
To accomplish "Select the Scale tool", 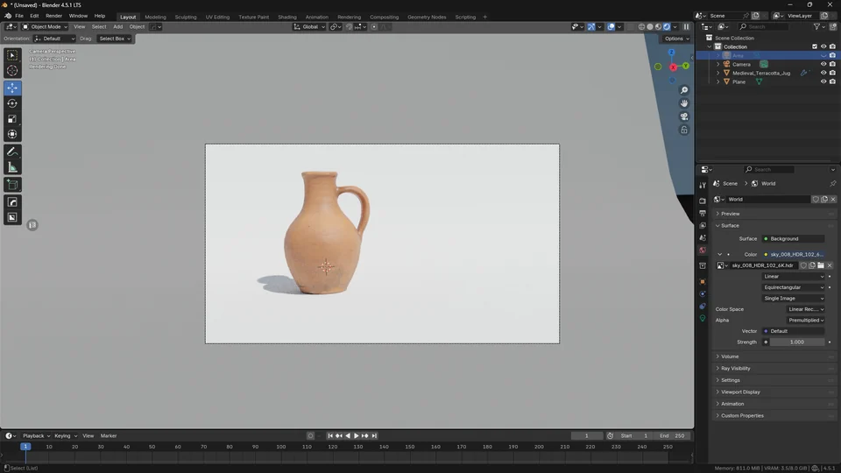I will point(12,119).
